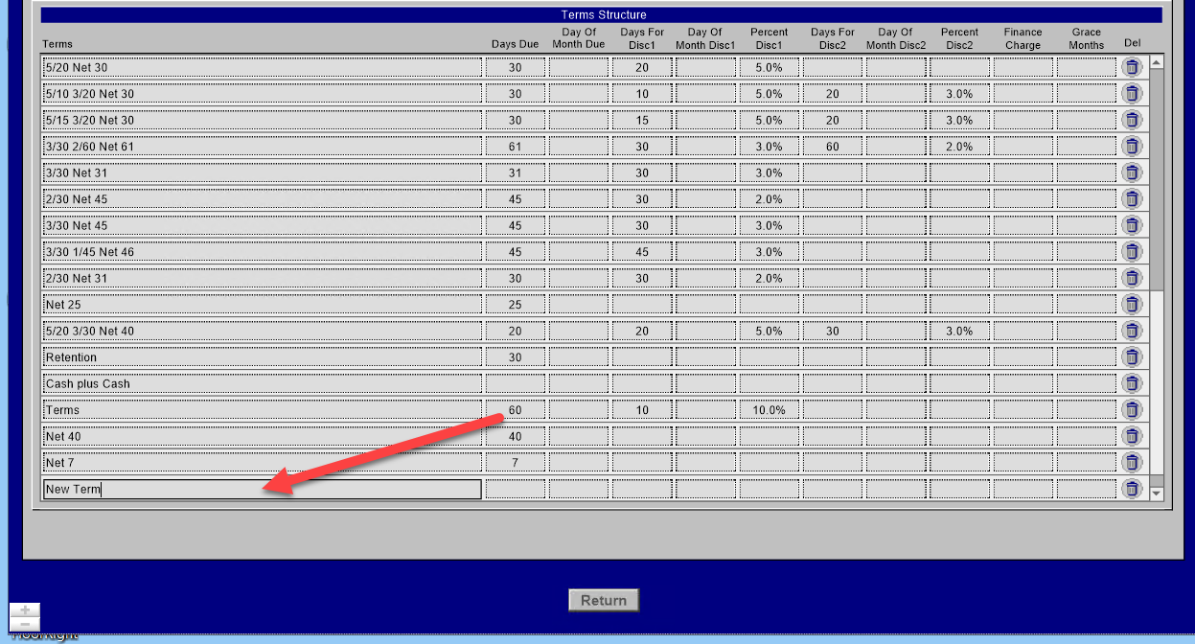Delete the Net 7 term row
This screenshot has height=644, width=1195.
[x=1132, y=463]
